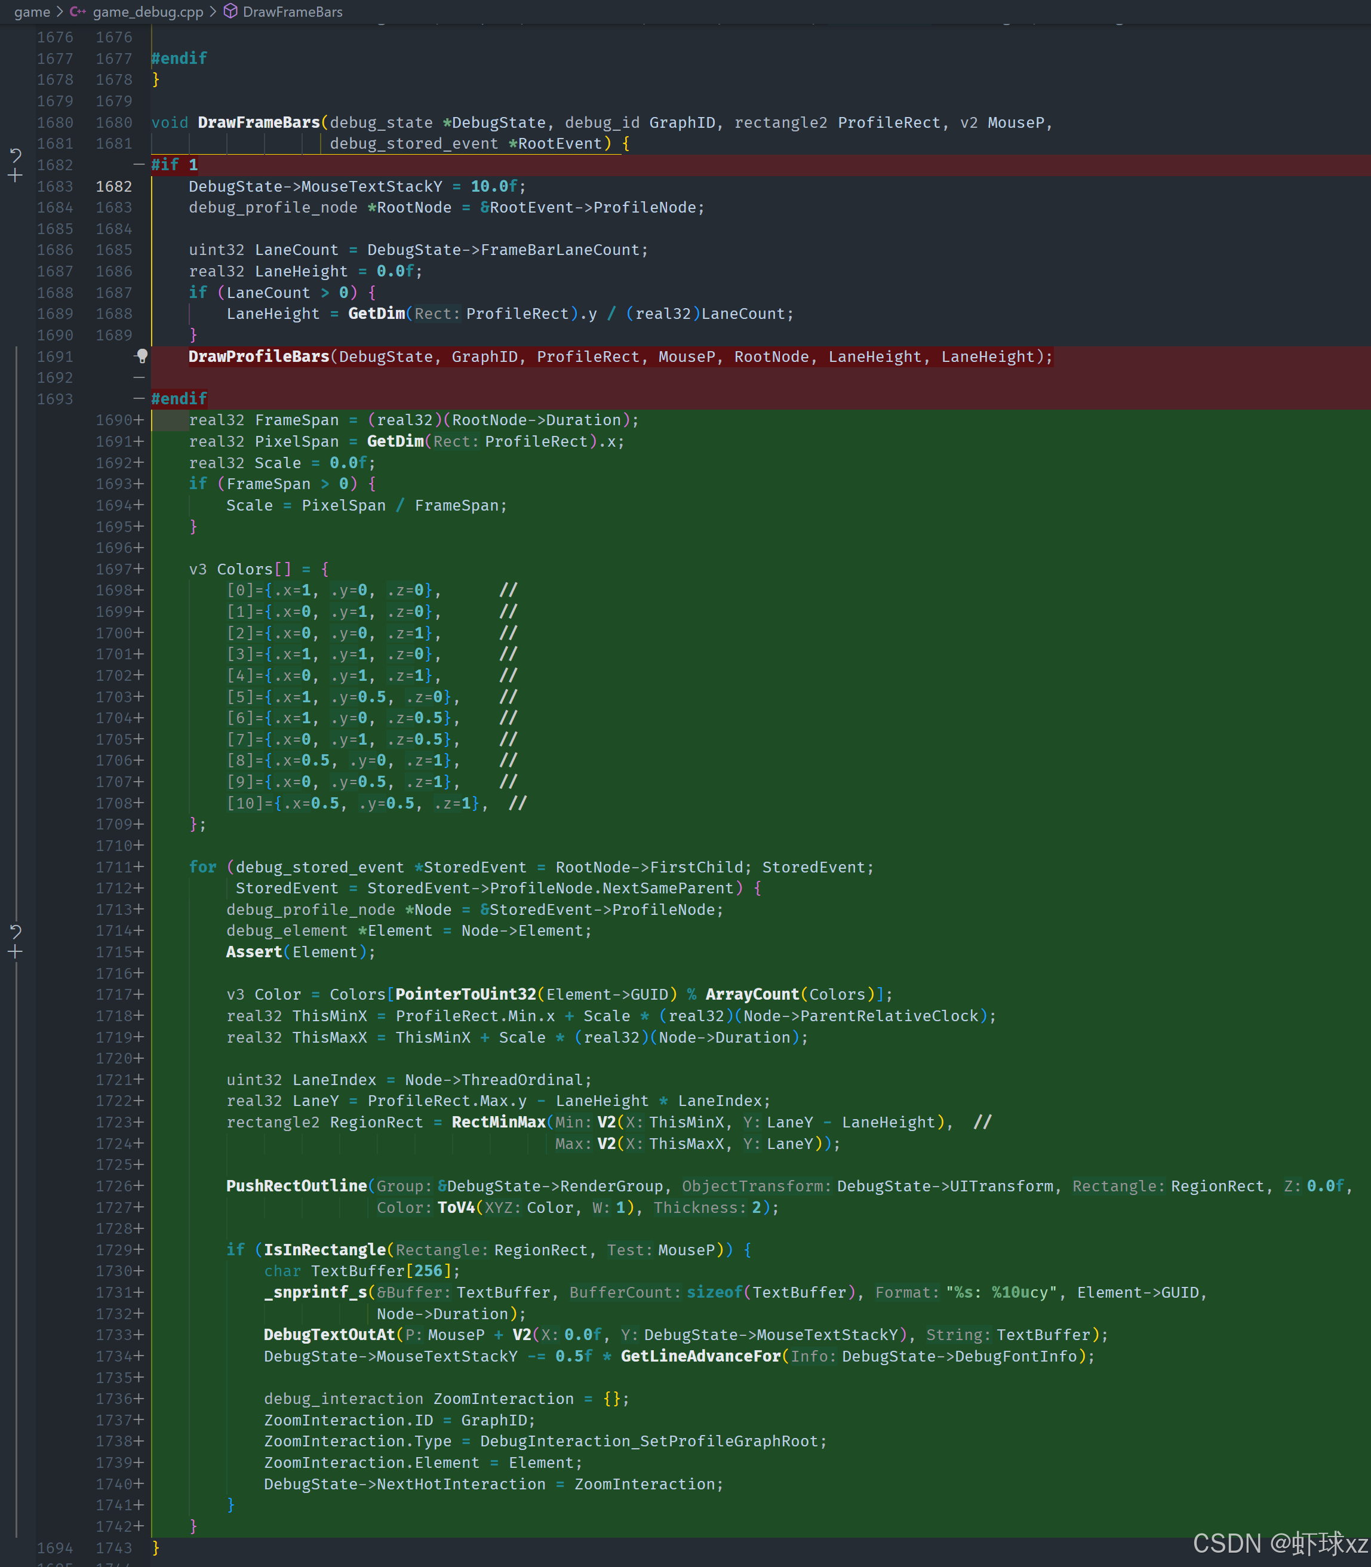Click the PushRectOutline function name

(296, 1185)
